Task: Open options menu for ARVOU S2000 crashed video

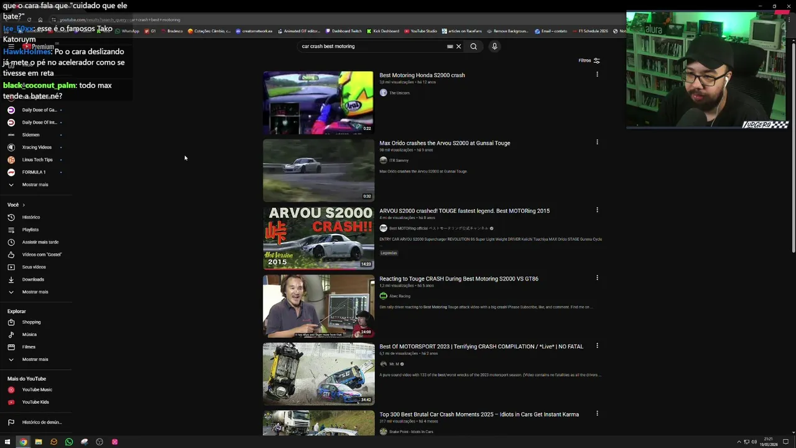Action: [x=597, y=210]
